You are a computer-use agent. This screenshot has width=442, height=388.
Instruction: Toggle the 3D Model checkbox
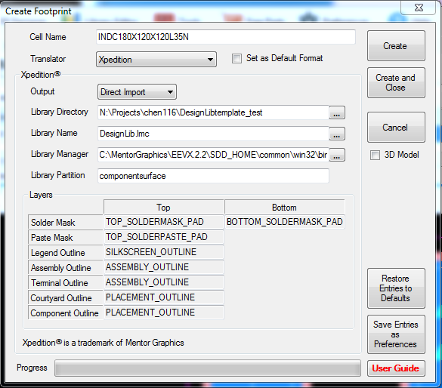(375, 155)
